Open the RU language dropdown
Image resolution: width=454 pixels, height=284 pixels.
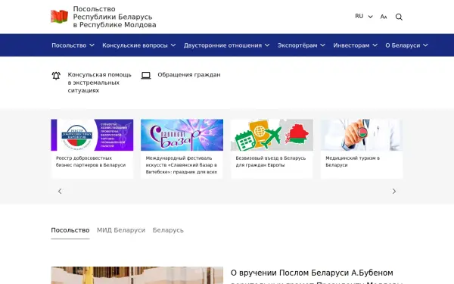coord(364,17)
